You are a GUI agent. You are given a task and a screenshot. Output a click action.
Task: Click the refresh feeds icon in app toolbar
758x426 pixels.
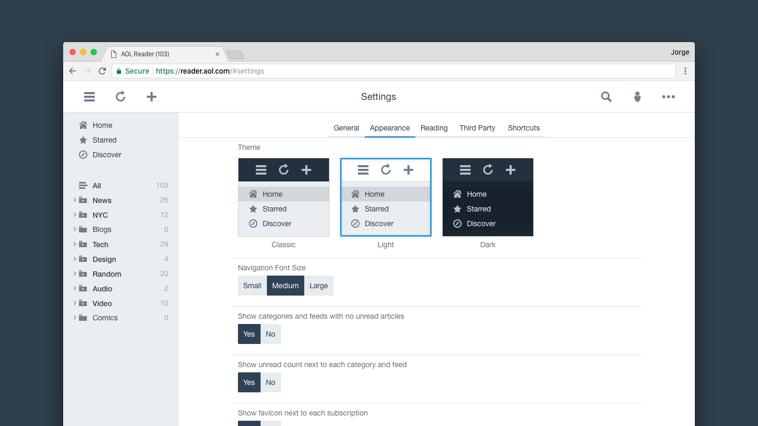[121, 97]
